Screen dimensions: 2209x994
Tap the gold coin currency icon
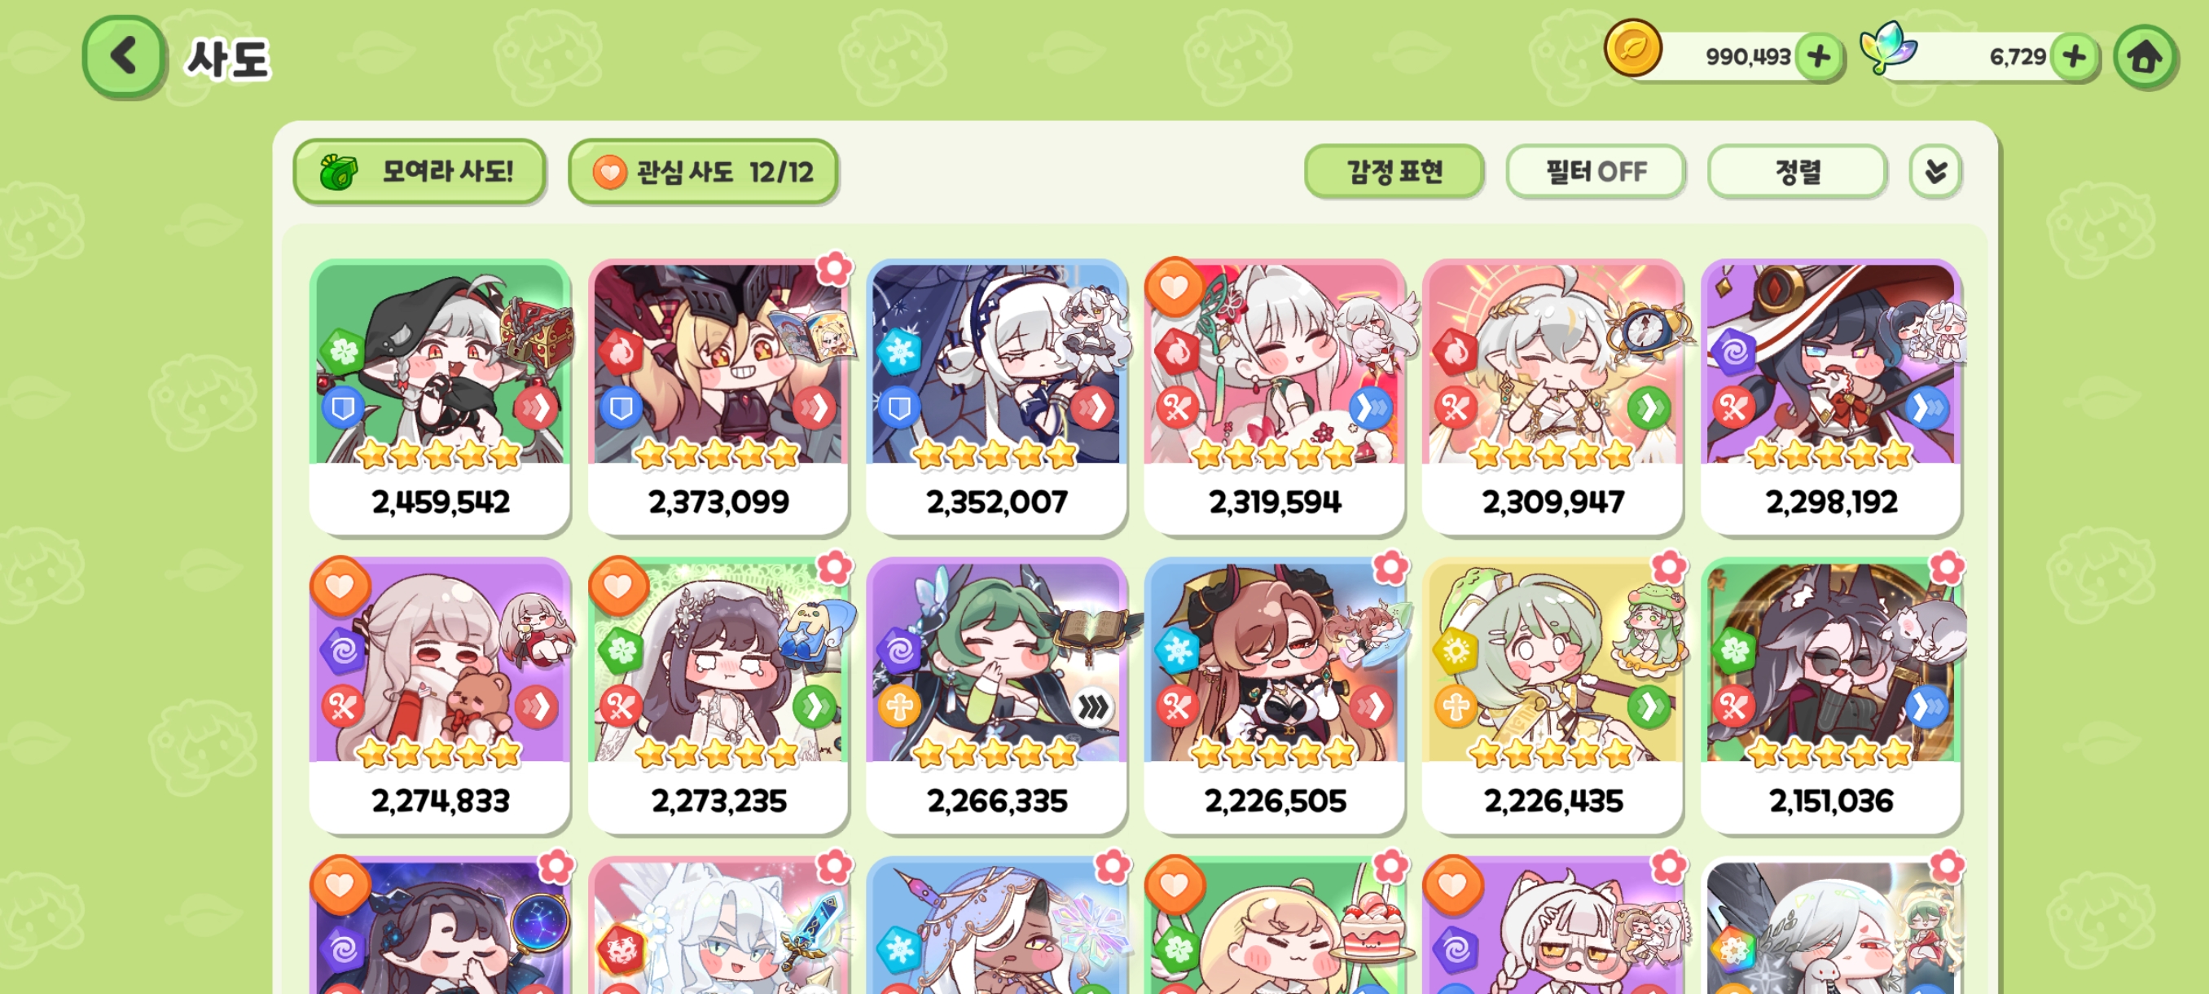1633,49
